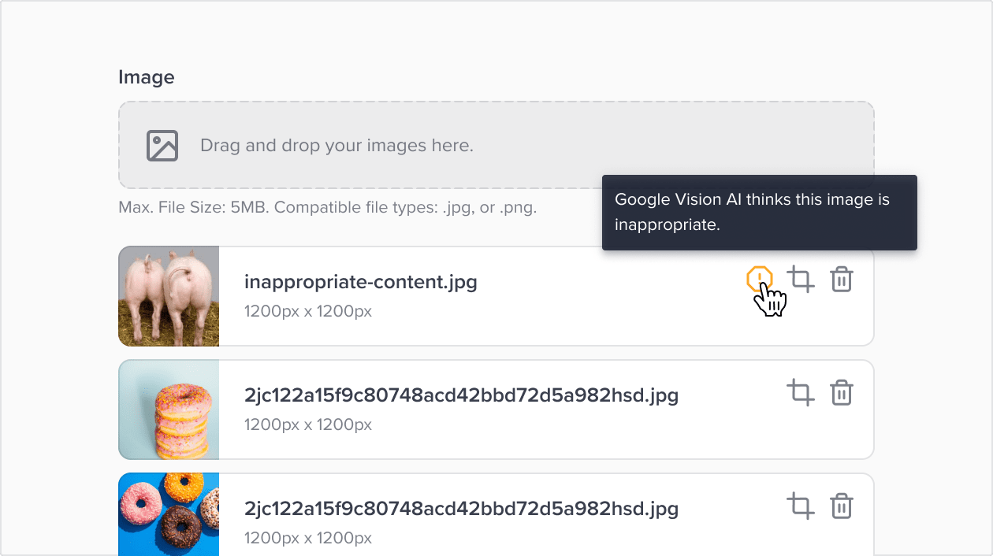Open crop tool for the stacked donuts image
The image size is (993, 556).
coord(801,392)
